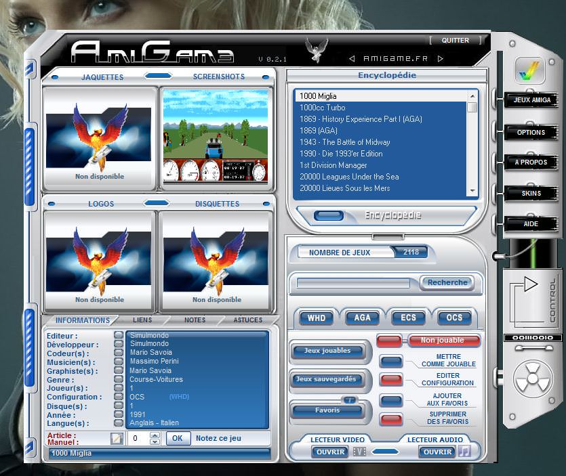Screen dimensions: 566x476
Task: Click blue button for Ajouter aux favoris
Action: click(x=391, y=400)
